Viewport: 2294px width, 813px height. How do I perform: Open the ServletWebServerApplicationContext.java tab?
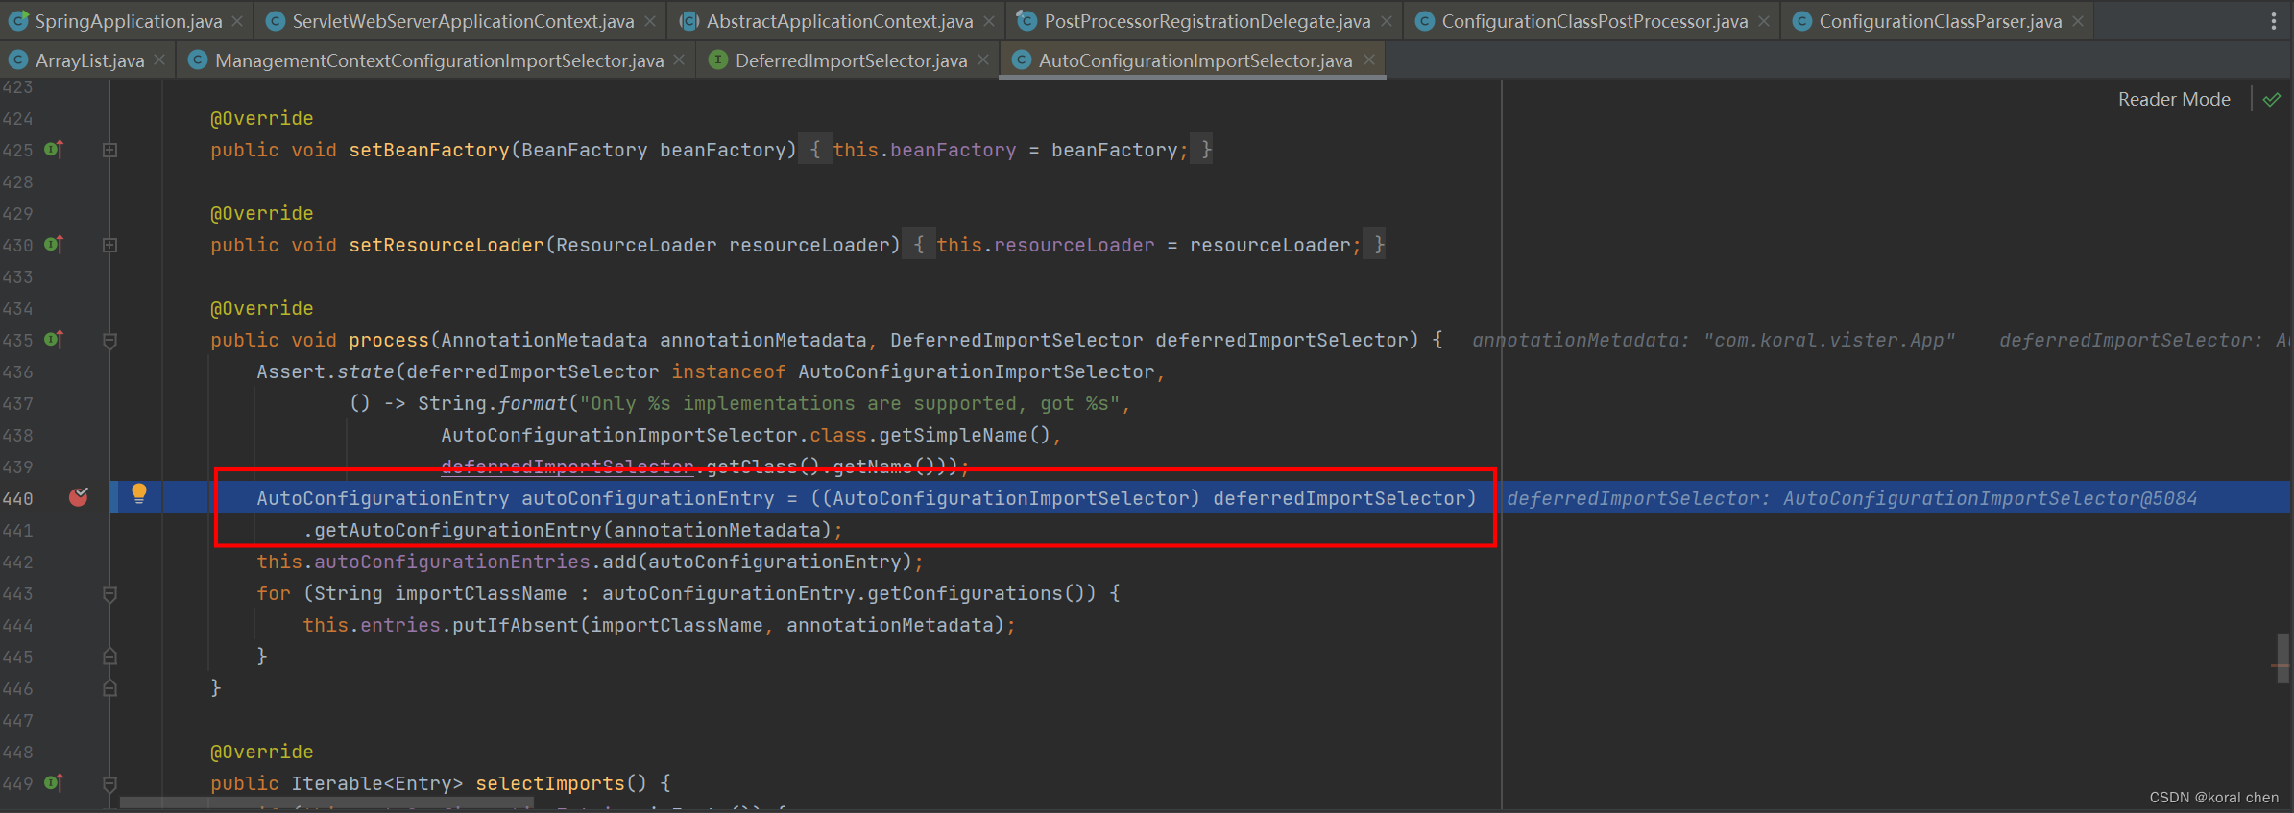[x=463, y=21]
